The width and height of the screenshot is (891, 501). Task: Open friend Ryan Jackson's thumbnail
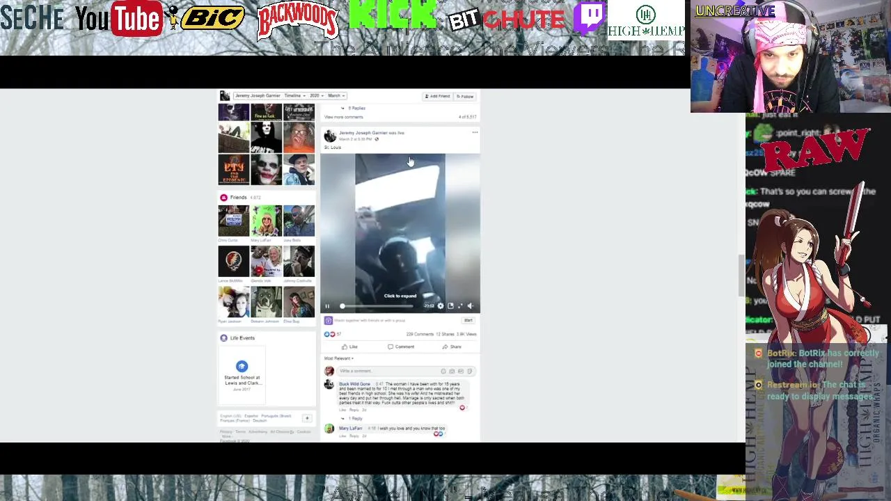point(234,302)
